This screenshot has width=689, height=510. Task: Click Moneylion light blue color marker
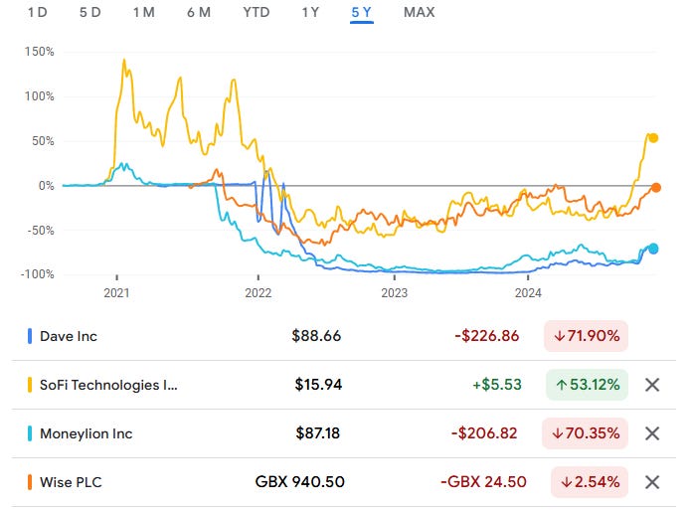point(30,433)
